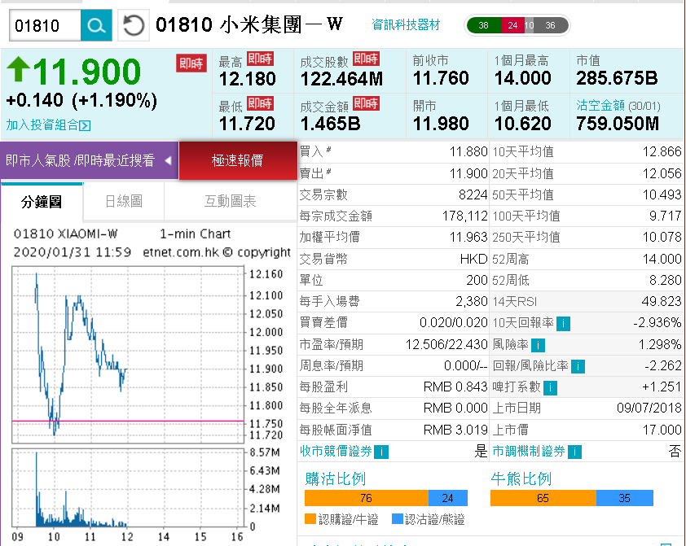Open the 資訊科技器材 sector link
The image size is (686, 546).
coord(406,25)
